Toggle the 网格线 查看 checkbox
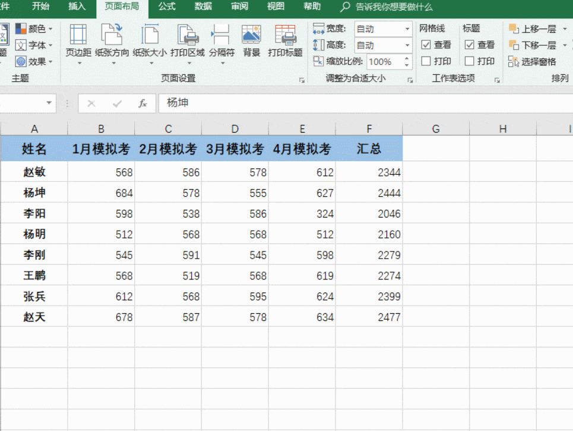Screen dimensions: 573x431 [426, 45]
